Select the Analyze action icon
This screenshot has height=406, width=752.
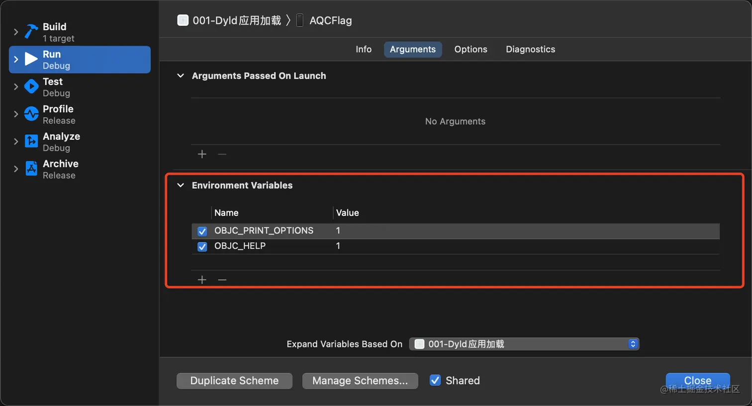[31, 141]
